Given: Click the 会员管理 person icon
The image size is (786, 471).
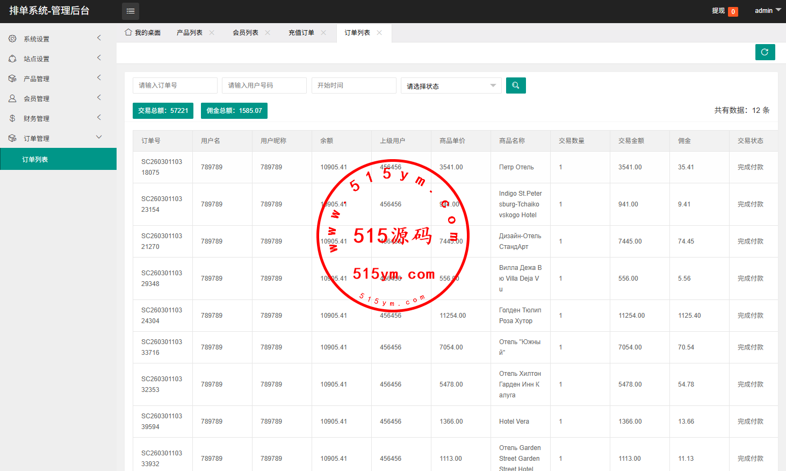Looking at the screenshot, I should point(12,98).
